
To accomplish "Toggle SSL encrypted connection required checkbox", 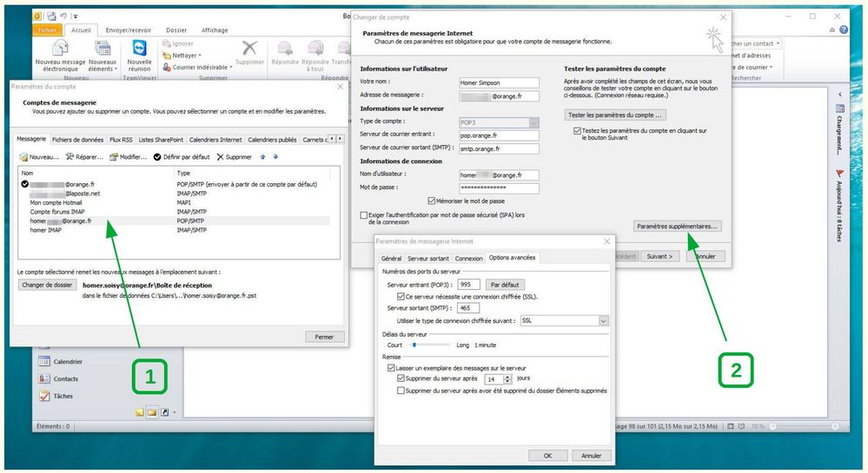I will point(400,296).
